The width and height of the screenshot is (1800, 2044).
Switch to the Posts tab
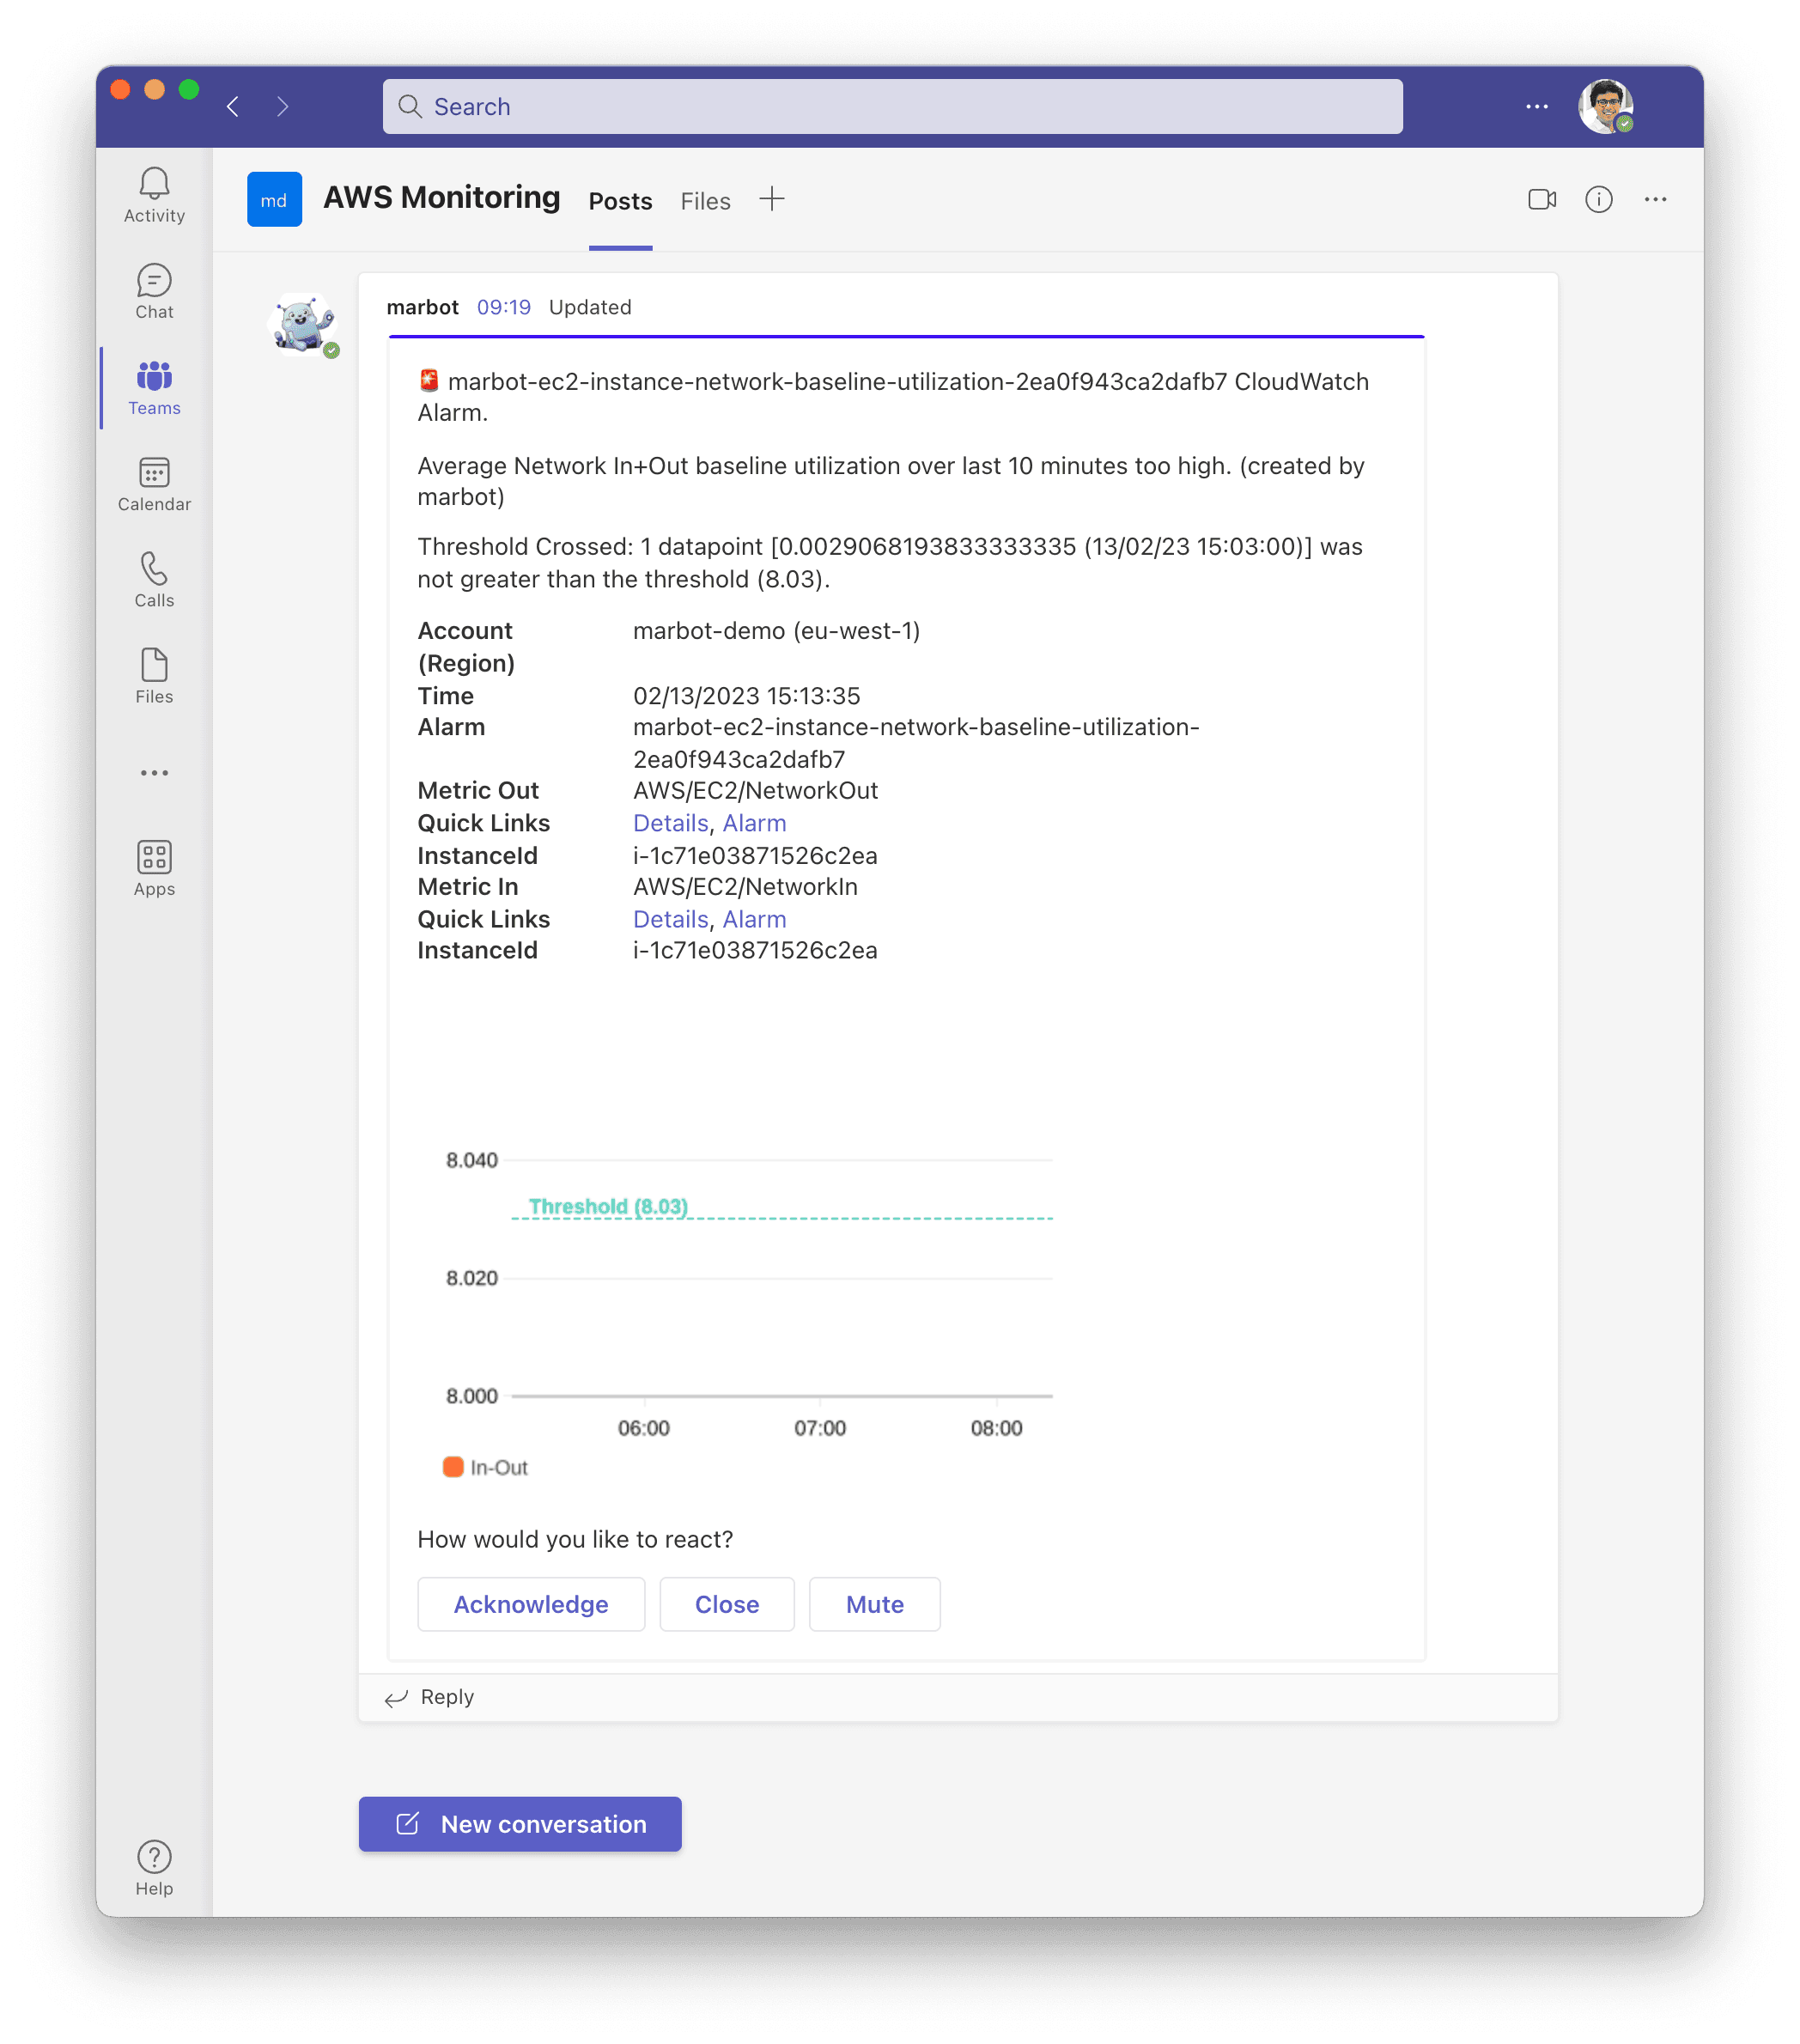pyautogui.click(x=620, y=201)
